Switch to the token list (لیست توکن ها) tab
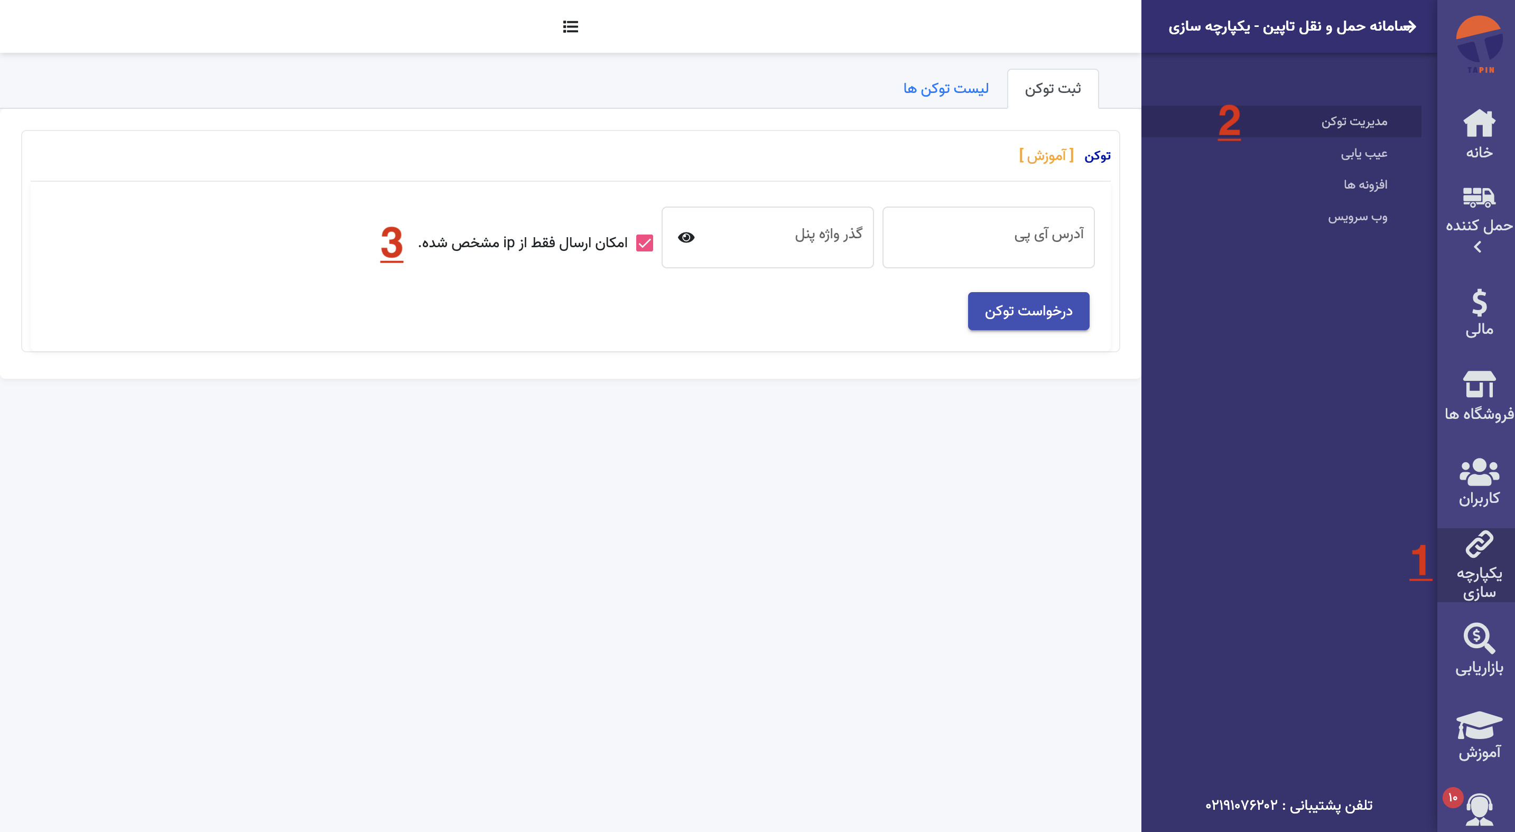This screenshot has width=1515, height=832. coord(946,89)
